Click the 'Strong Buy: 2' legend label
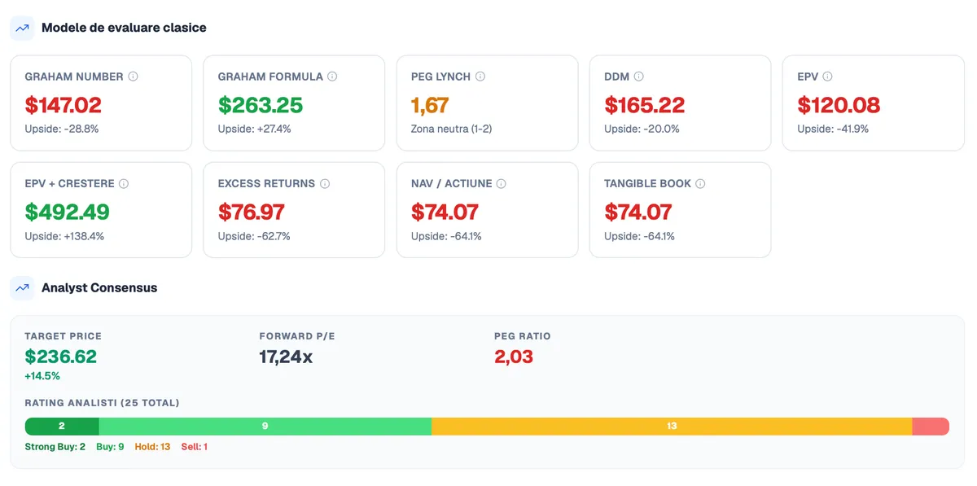977x486 pixels. pyautogui.click(x=55, y=447)
